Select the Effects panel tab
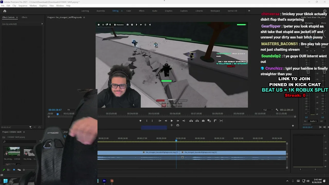The width and height of the screenshot is (329, 185). pyautogui.click(x=24, y=17)
